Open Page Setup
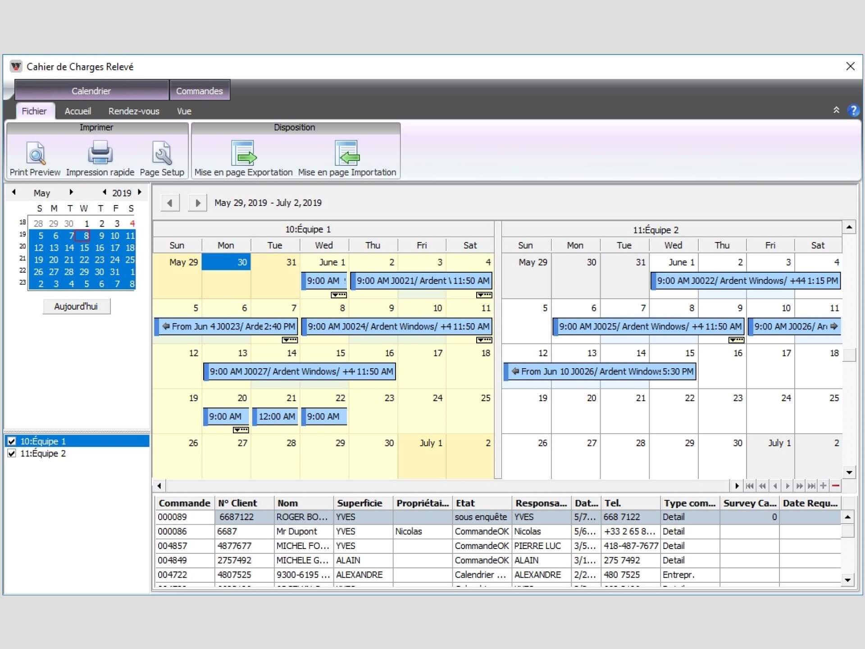 pos(162,159)
